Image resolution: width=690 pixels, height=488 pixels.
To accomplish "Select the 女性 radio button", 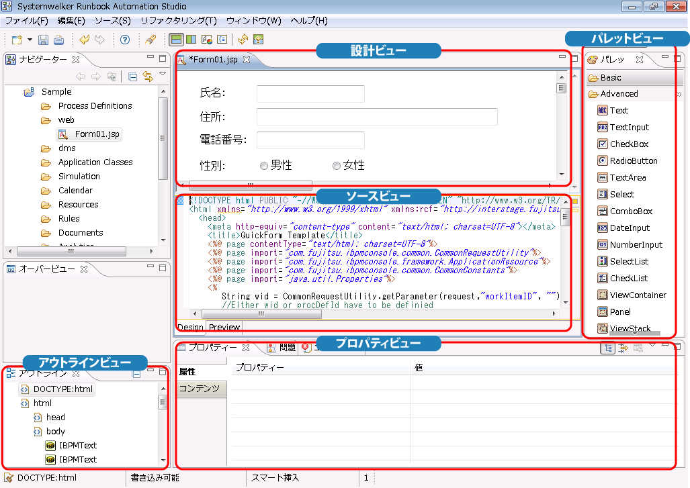I will 337,166.
